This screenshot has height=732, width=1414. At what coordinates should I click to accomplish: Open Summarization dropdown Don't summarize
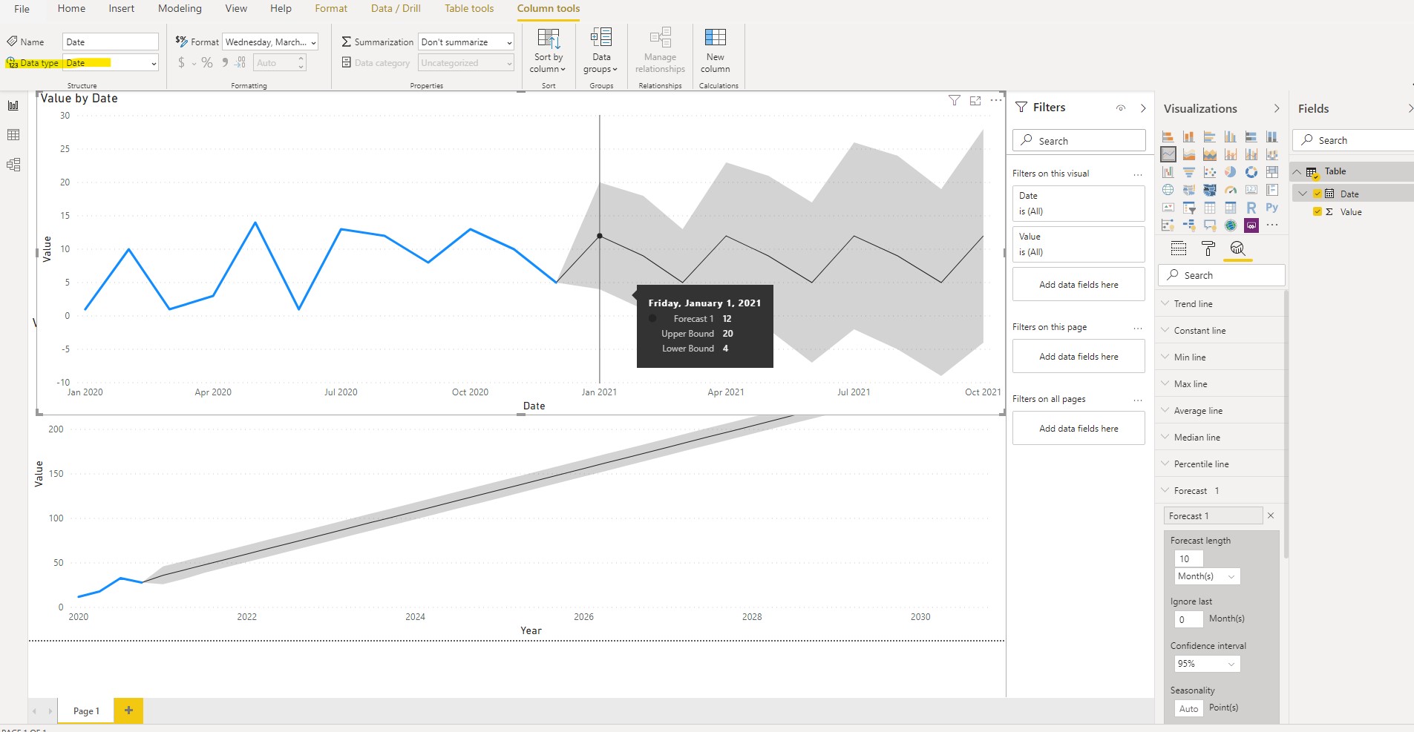pyautogui.click(x=466, y=42)
